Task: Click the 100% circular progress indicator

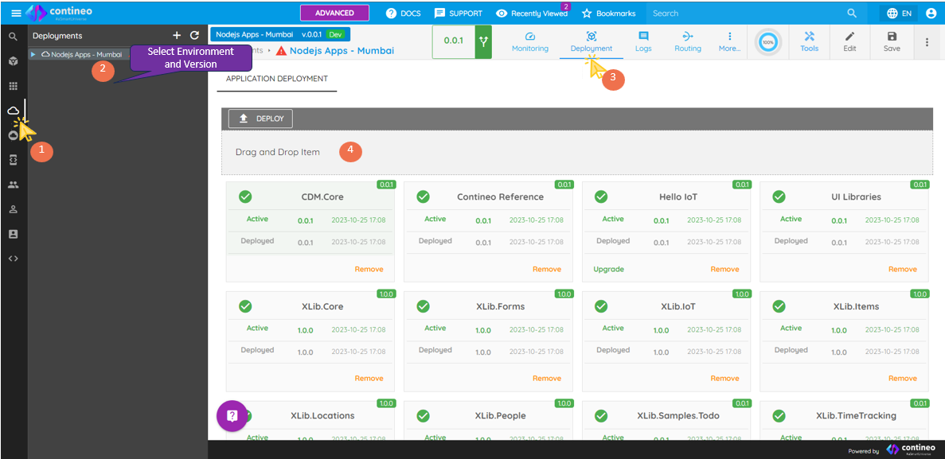Action: click(767, 42)
